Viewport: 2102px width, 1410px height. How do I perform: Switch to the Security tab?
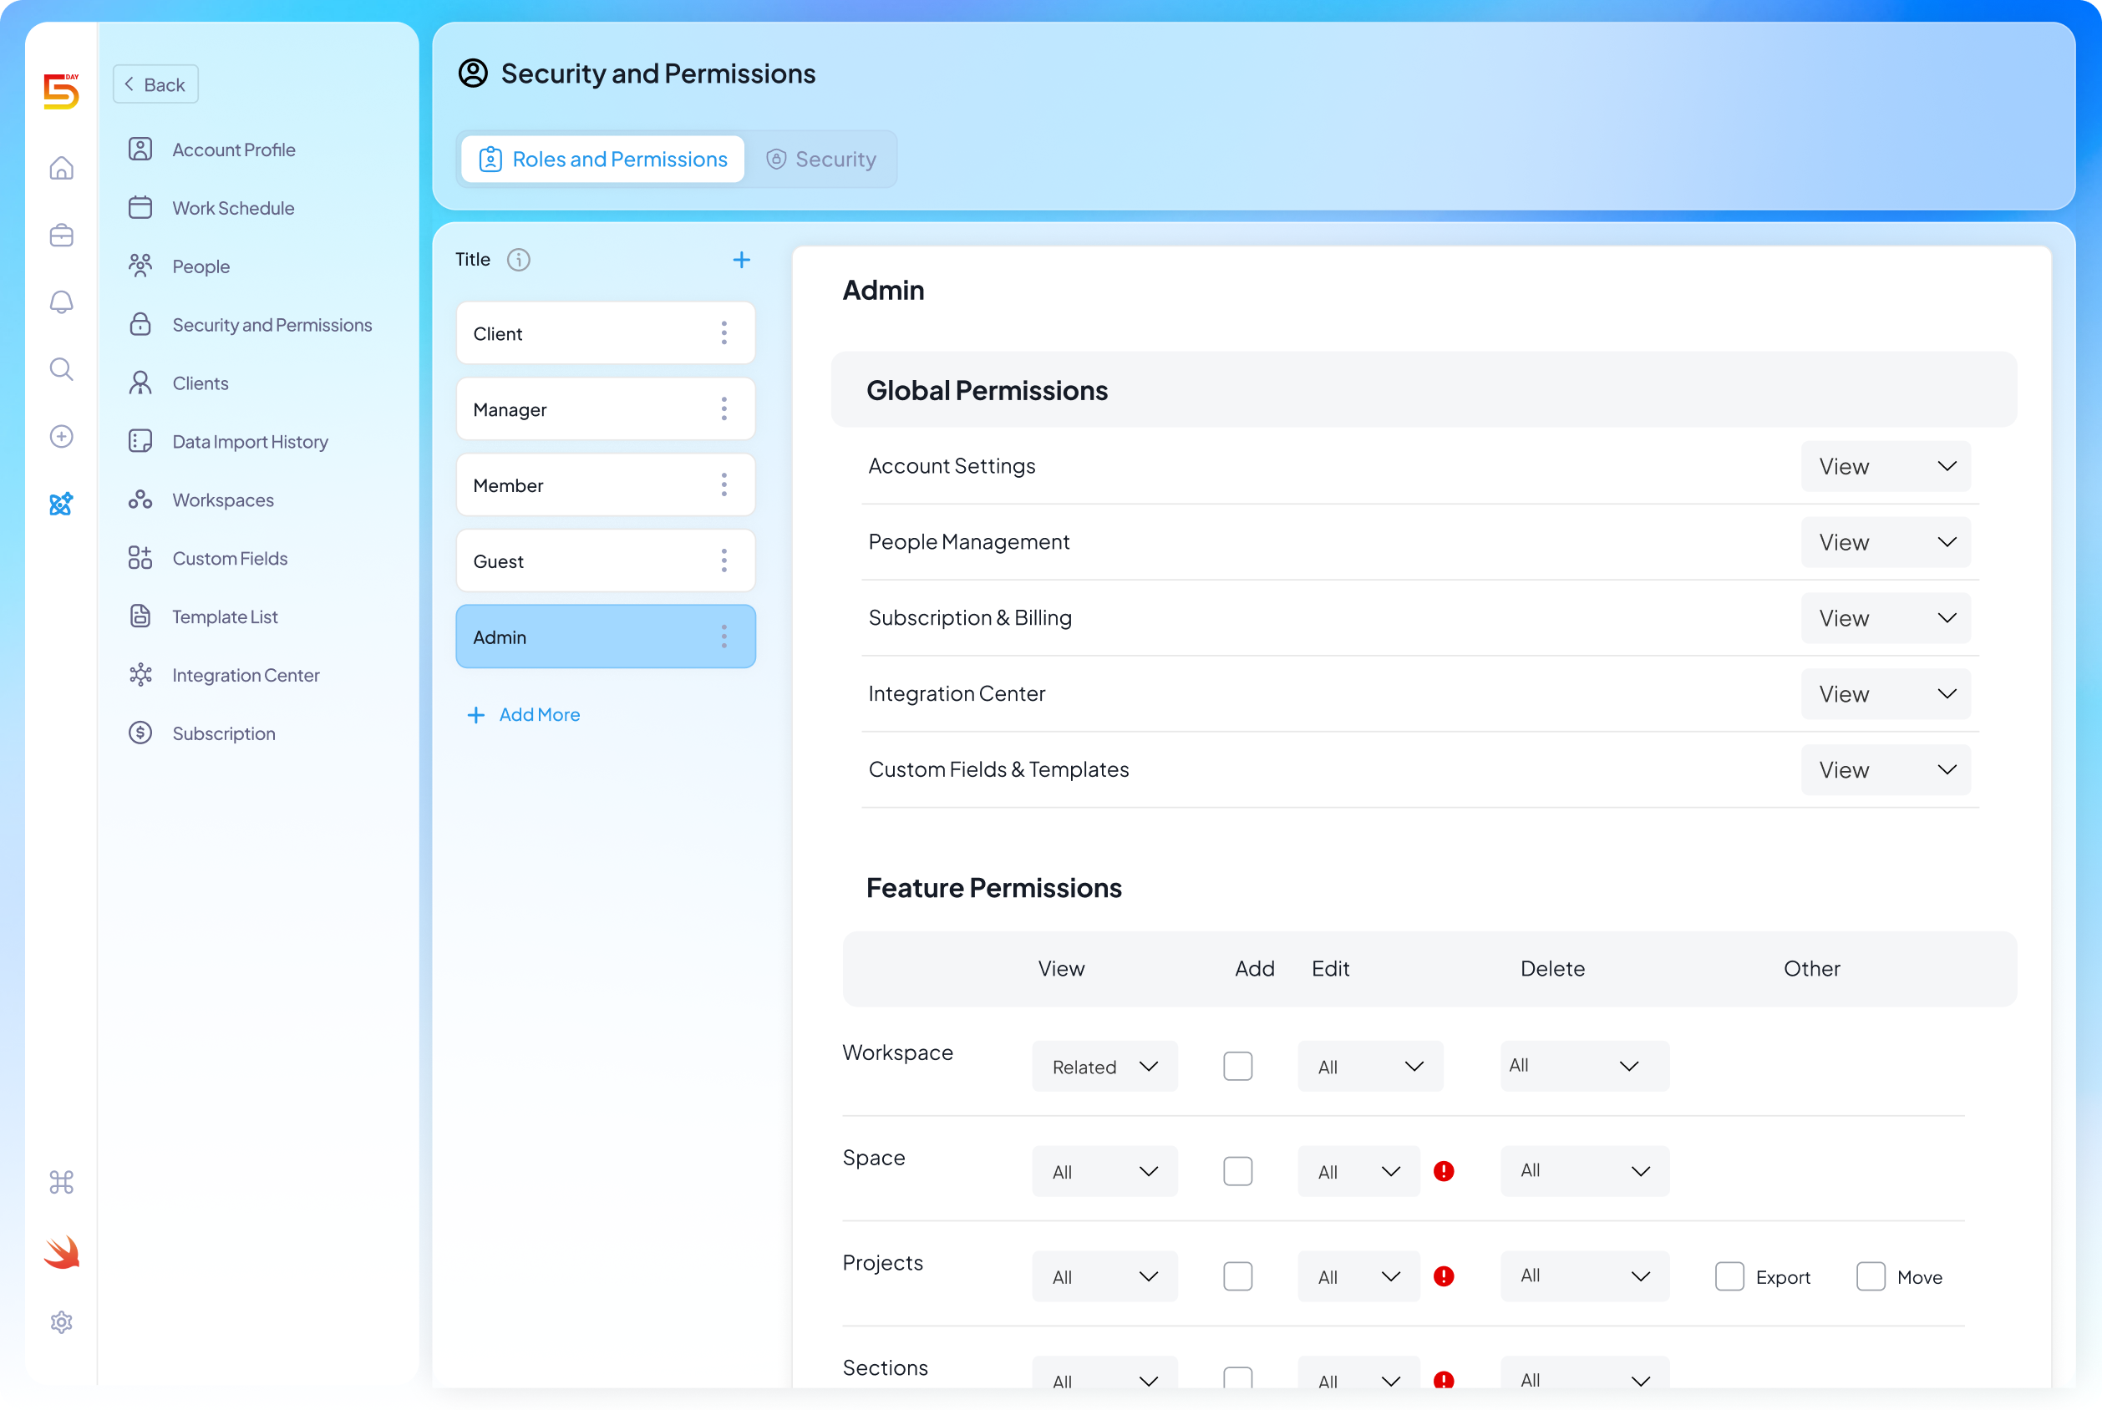[820, 158]
